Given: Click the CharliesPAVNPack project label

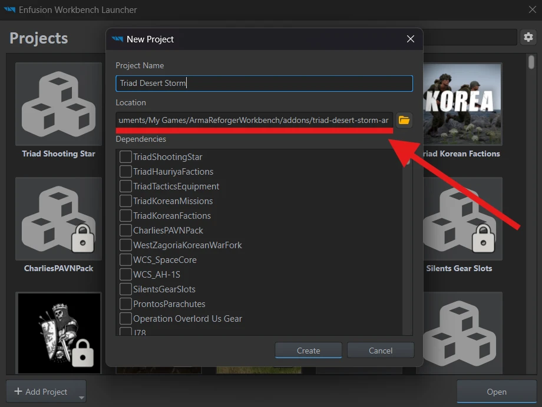Looking at the screenshot, I should point(58,268).
